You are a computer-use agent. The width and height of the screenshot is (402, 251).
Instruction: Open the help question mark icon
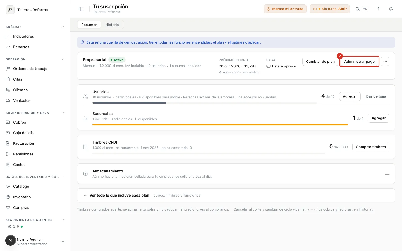coord(379,9)
